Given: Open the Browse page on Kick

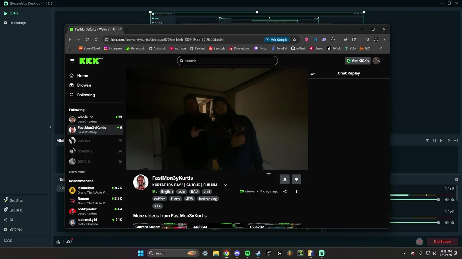Looking at the screenshot, I should [80, 85].
